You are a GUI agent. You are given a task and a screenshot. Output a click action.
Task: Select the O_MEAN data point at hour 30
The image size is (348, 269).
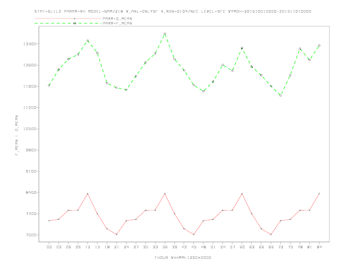tap(145, 210)
